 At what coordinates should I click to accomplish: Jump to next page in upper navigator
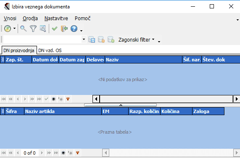32,99
